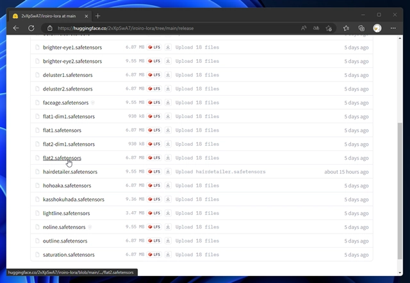This screenshot has height=283, width=410.
Task: Click the safe-scan shield icon beside faceage.safetensors
Action: [93, 103]
